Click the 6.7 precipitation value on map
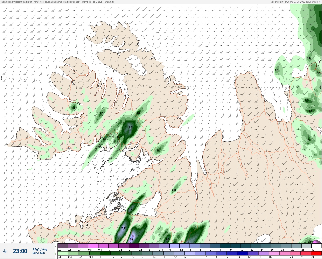 (x=131, y=239)
